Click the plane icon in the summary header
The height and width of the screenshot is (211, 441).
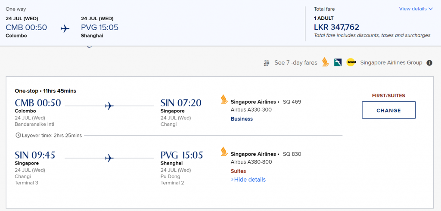pos(65,28)
